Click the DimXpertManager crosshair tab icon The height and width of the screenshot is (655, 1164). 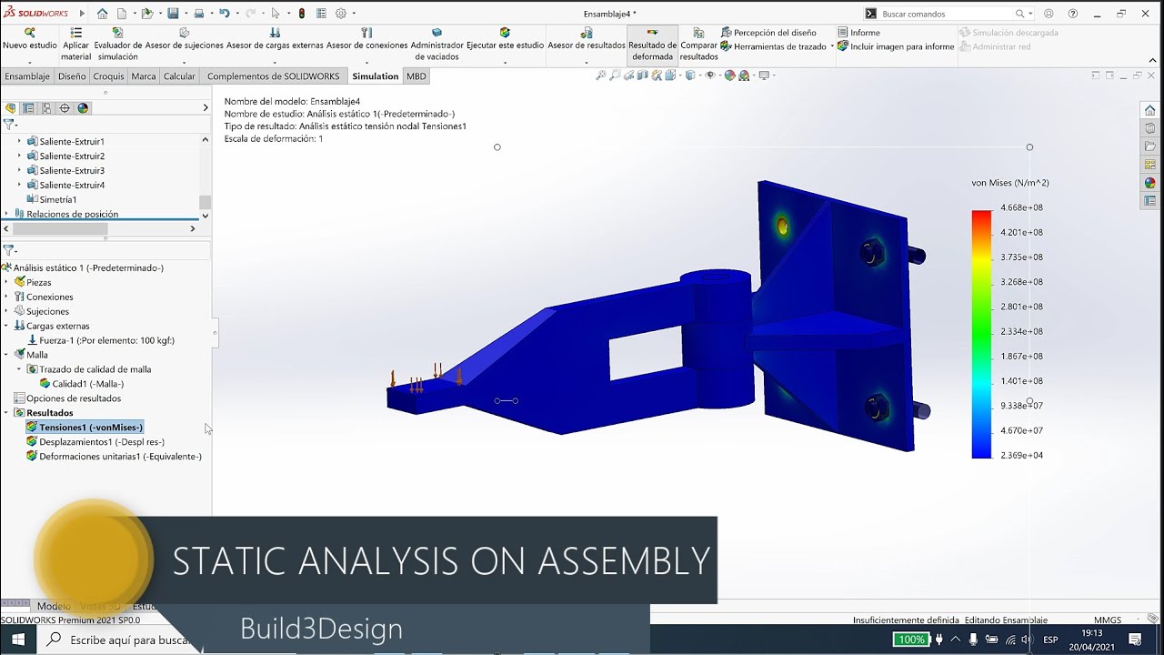point(65,107)
